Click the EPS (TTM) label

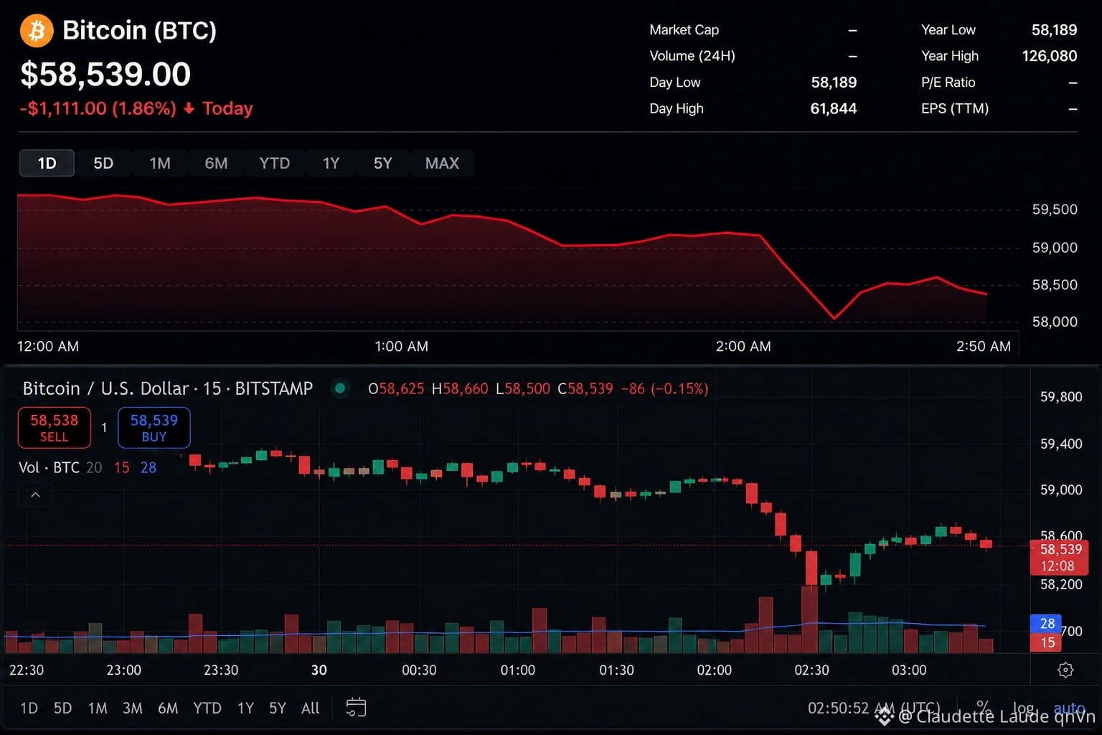[x=955, y=108]
